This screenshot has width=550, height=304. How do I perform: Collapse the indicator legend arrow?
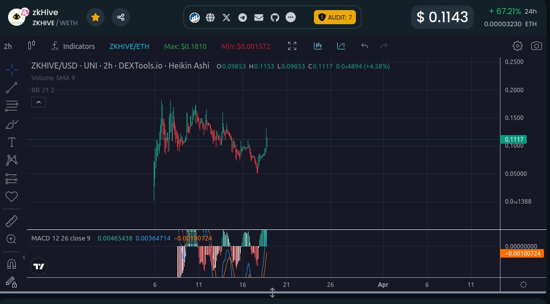coord(38,102)
